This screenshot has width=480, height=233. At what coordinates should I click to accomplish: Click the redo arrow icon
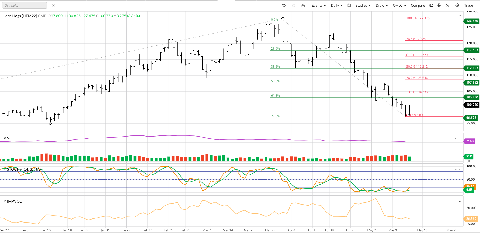(294, 5)
